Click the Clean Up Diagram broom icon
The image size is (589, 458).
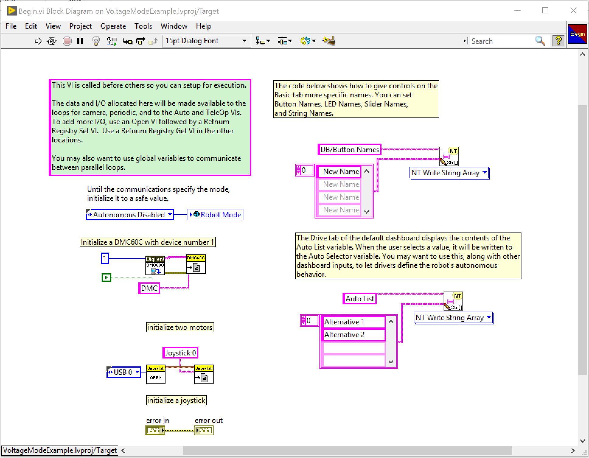click(x=329, y=41)
